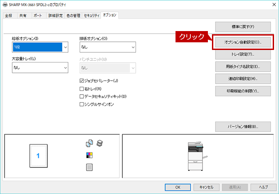279x194 pixels.
Task: Click the copier machine illustration
Action: click(197, 156)
